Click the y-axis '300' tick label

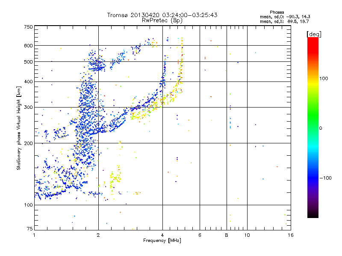coord(28,107)
